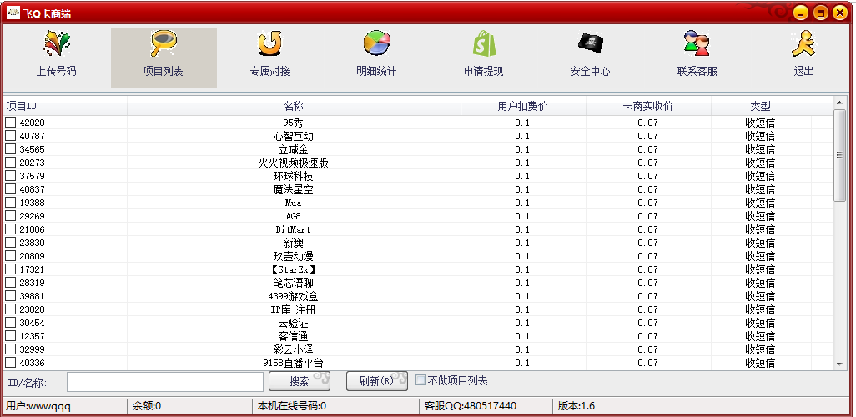The height and width of the screenshot is (417, 856).
Task: Click the 上传号码 upload icon
Action: point(56,44)
